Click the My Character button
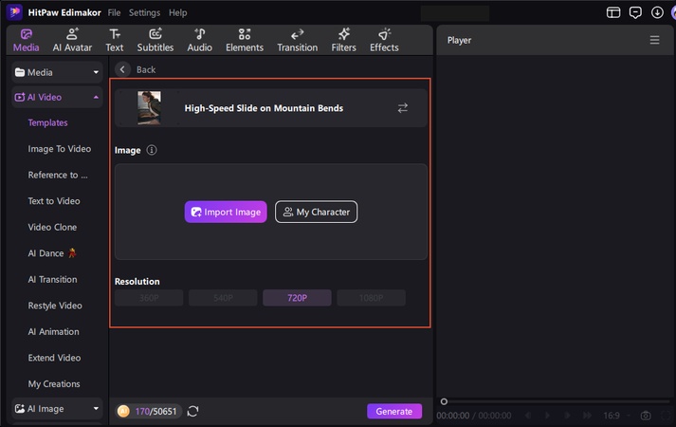Screen dimensions: 676x427 click(x=316, y=212)
